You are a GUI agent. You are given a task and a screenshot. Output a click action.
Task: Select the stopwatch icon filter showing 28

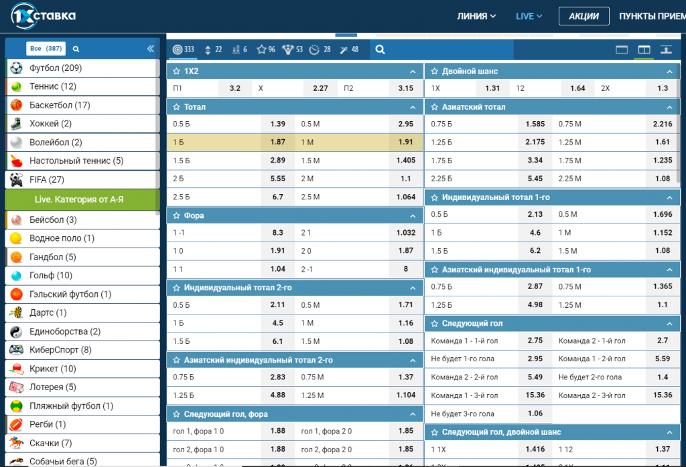pyautogui.click(x=320, y=50)
